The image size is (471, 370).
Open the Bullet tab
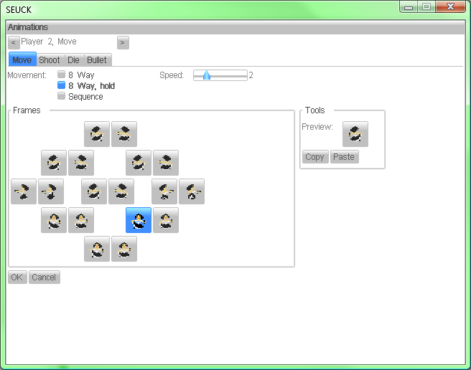[97, 60]
